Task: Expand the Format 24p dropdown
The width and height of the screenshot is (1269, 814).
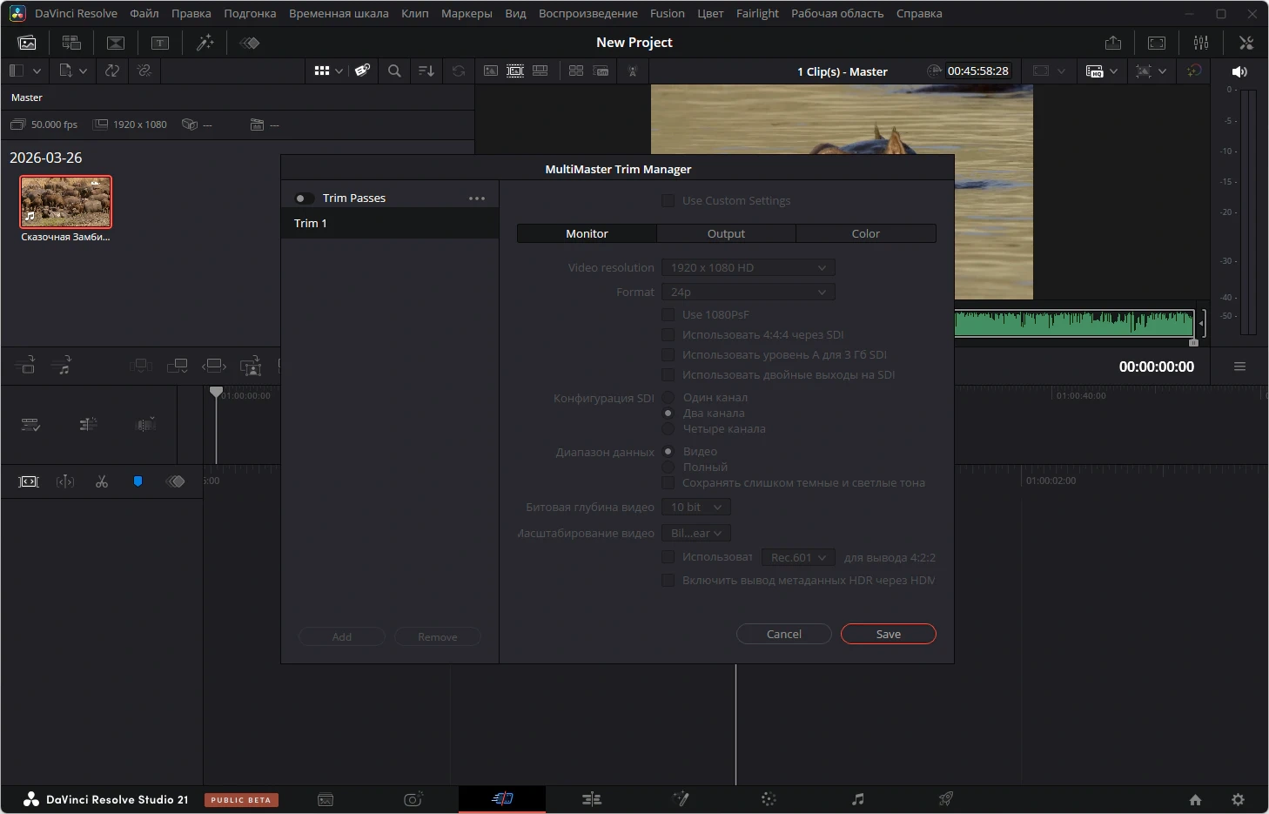Action: click(x=748, y=293)
